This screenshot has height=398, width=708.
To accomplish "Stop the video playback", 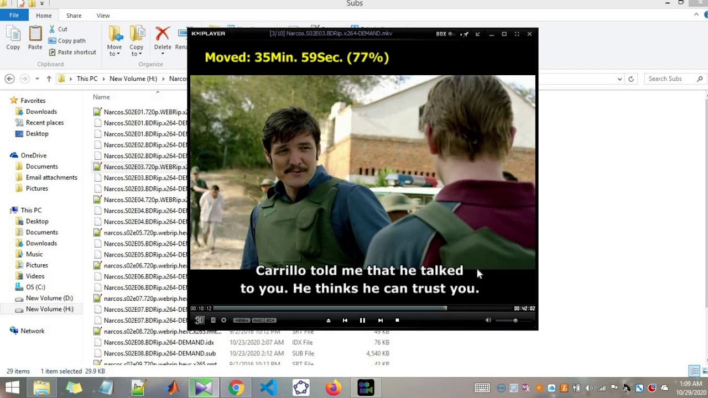I will pyautogui.click(x=397, y=320).
